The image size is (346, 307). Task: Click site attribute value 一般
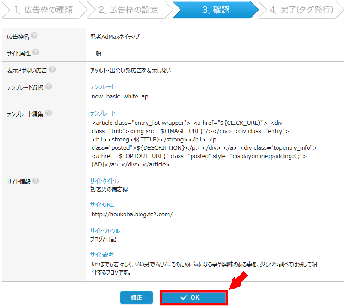96,54
